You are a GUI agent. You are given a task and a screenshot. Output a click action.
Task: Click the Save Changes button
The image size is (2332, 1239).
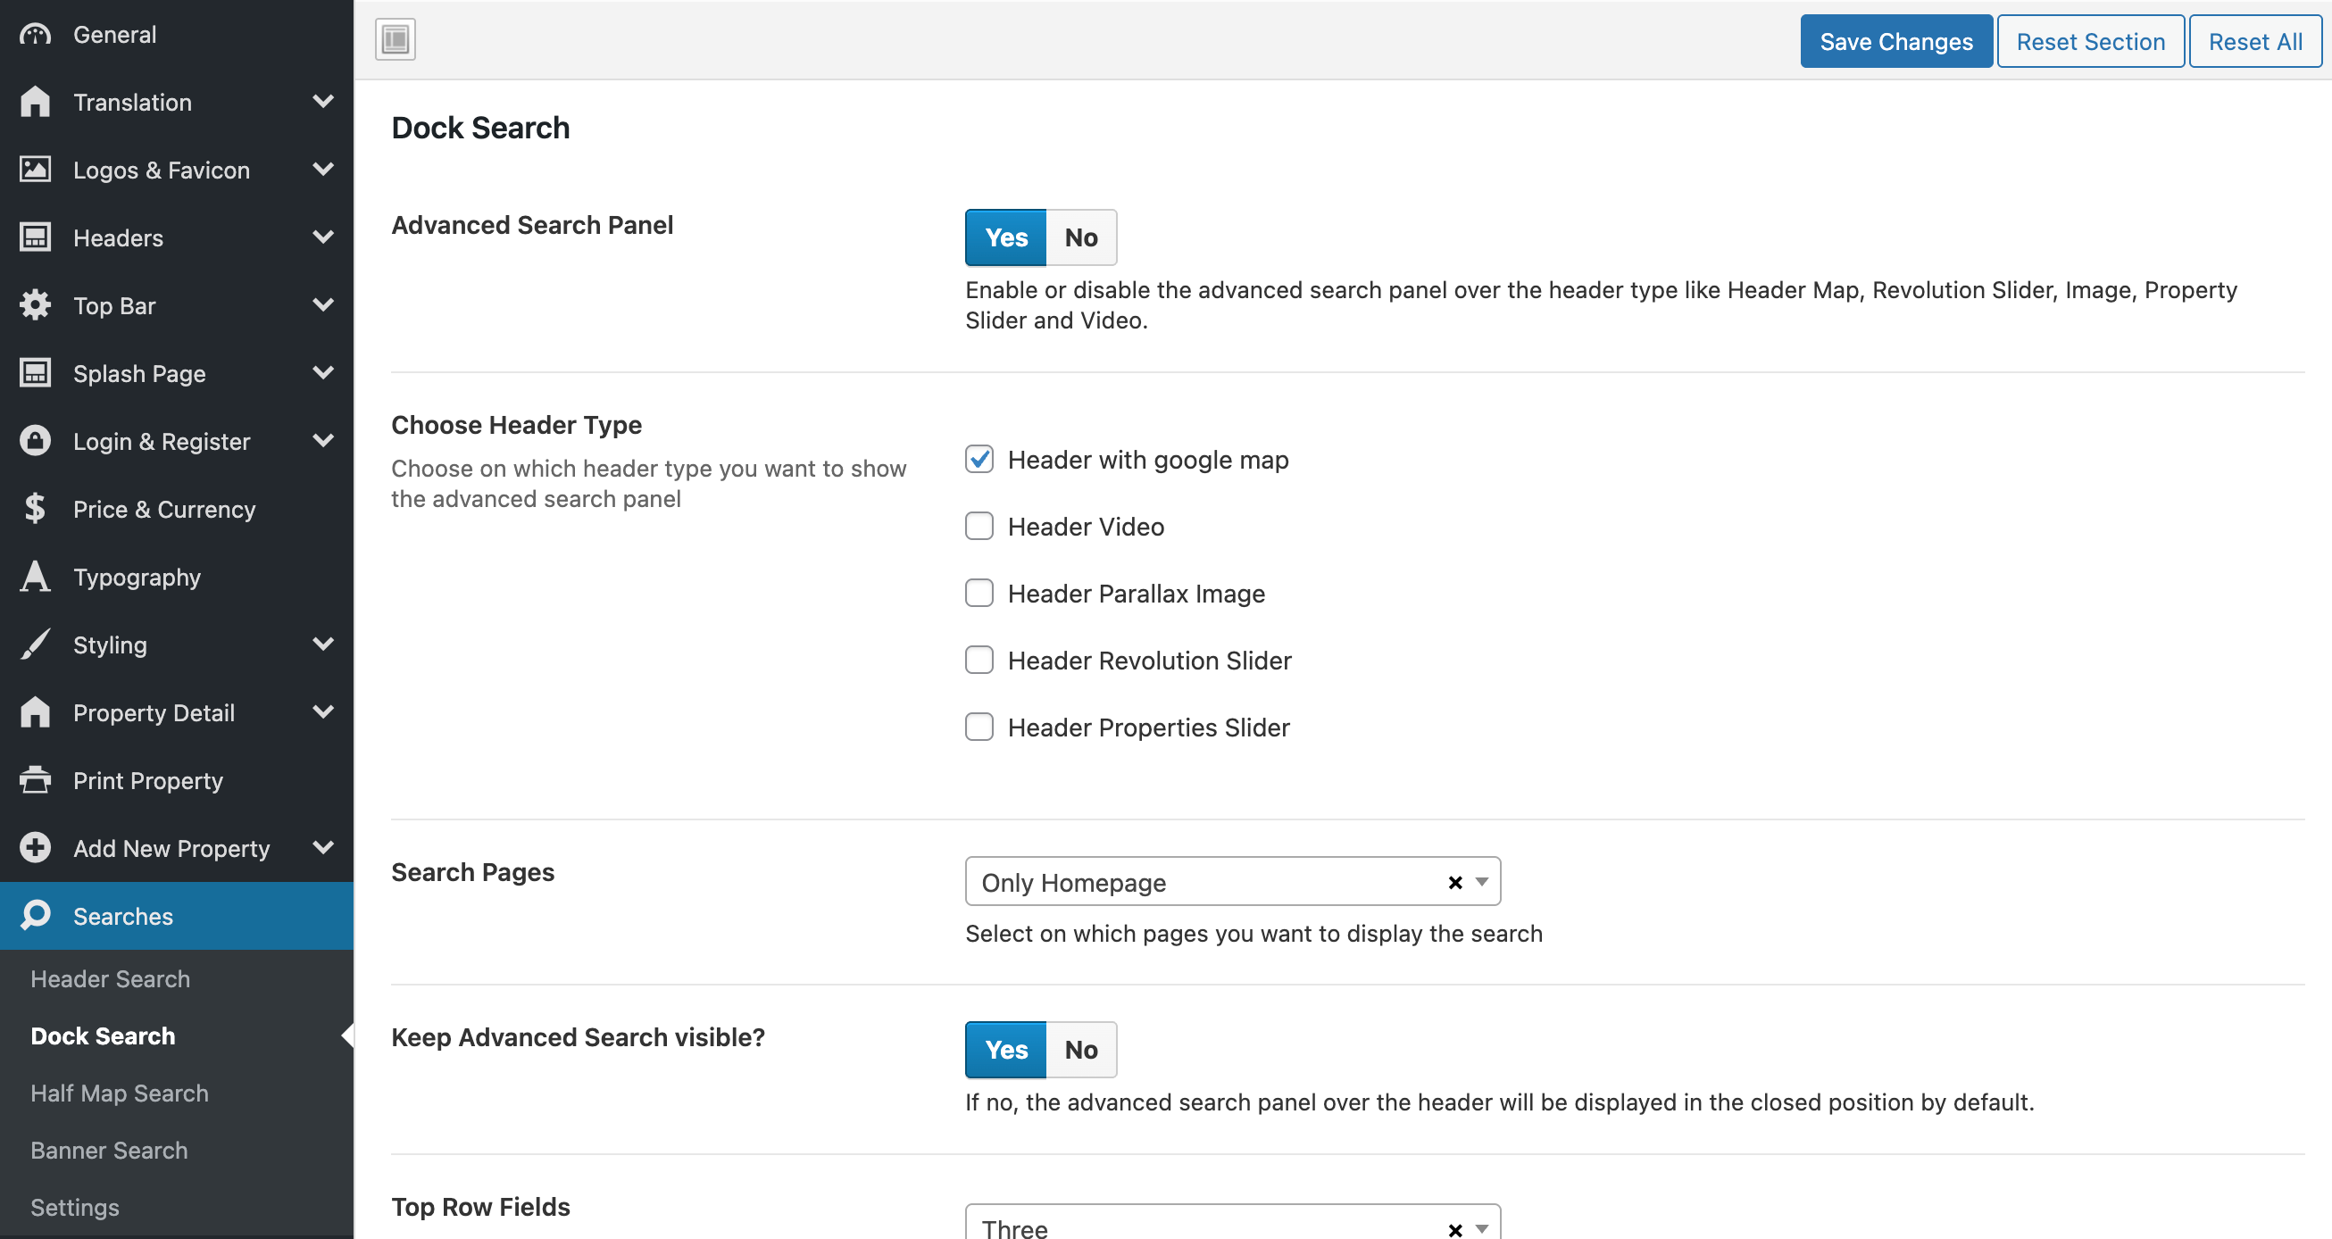pyautogui.click(x=1895, y=42)
